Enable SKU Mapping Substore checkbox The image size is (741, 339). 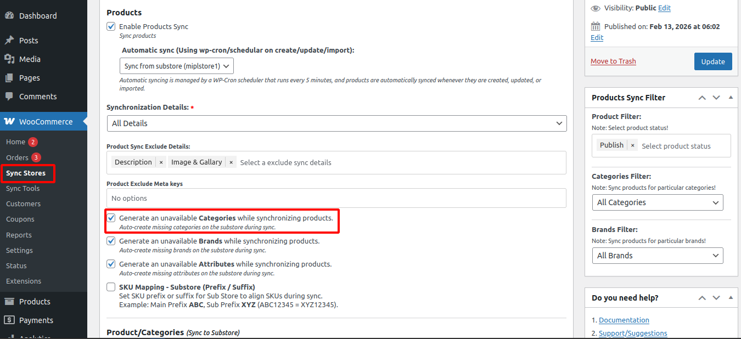click(x=111, y=287)
